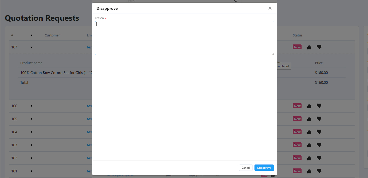Image resolution: width=368 pixels, height=178 pixels.
Task: Collapse the expanded row 107
Action: click(31, 47)
